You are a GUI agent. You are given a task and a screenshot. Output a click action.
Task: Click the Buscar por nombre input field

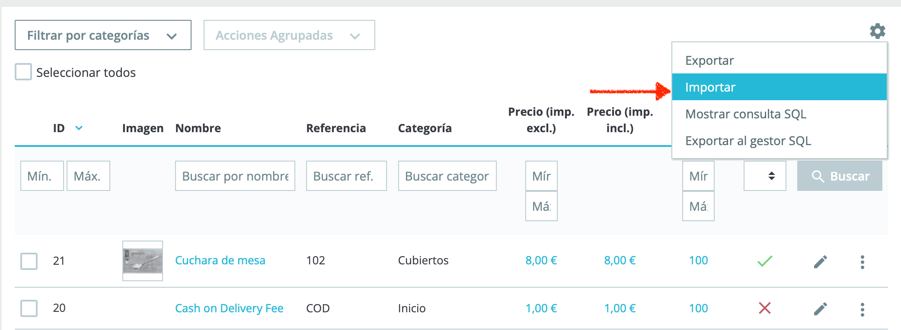[x=235, y=176]
